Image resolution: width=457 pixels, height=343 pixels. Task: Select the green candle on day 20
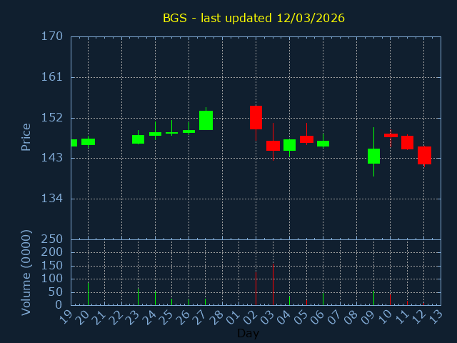click(x=88, y=142)
